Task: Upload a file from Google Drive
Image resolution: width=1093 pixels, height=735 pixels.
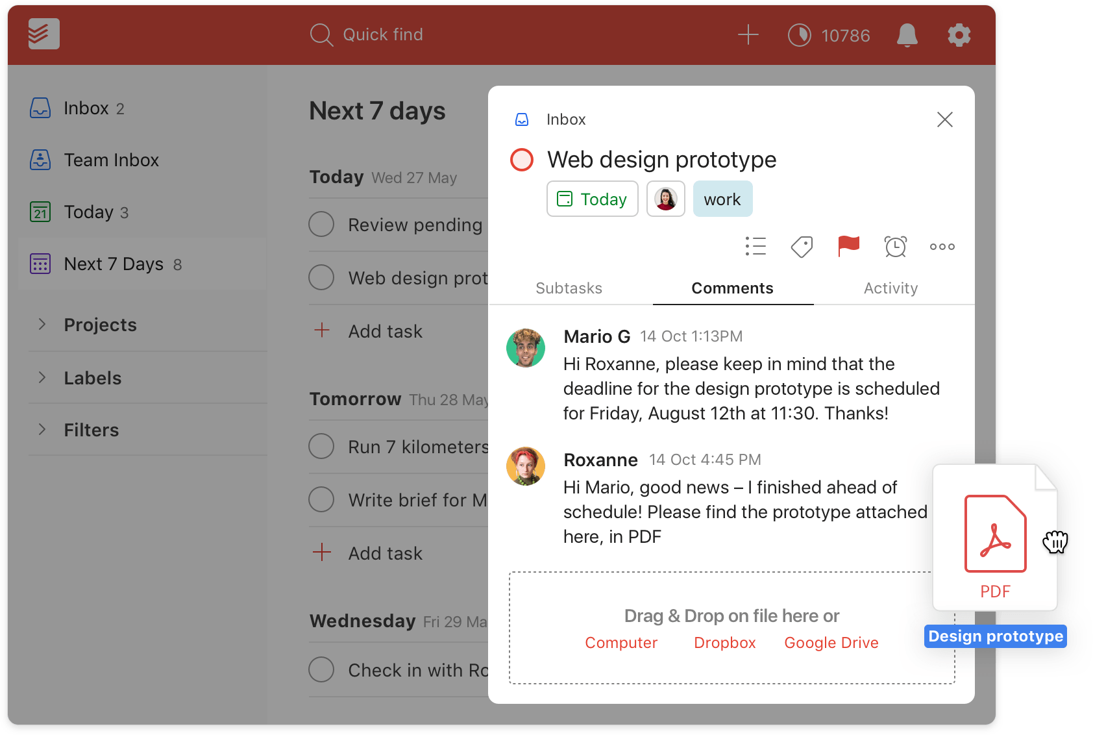Action: pyautogui.click(x=831, y=643)
